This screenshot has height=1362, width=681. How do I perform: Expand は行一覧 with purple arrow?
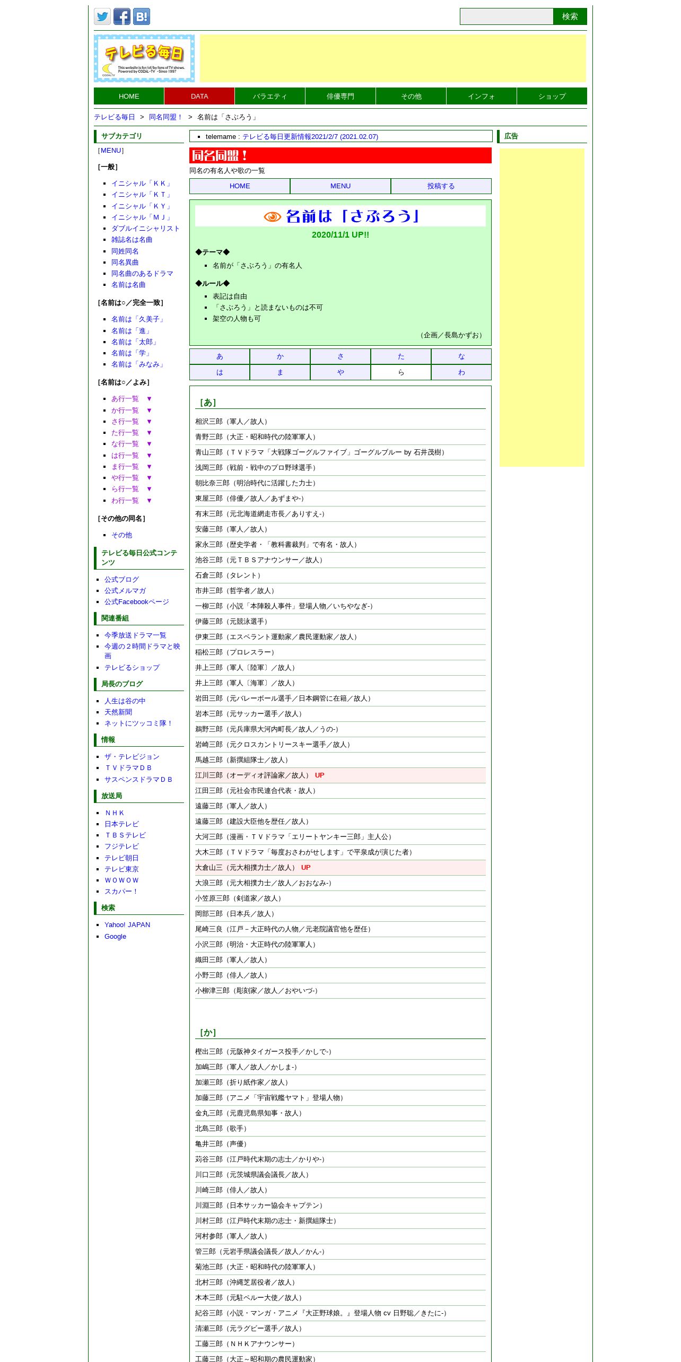click(132, 456)
